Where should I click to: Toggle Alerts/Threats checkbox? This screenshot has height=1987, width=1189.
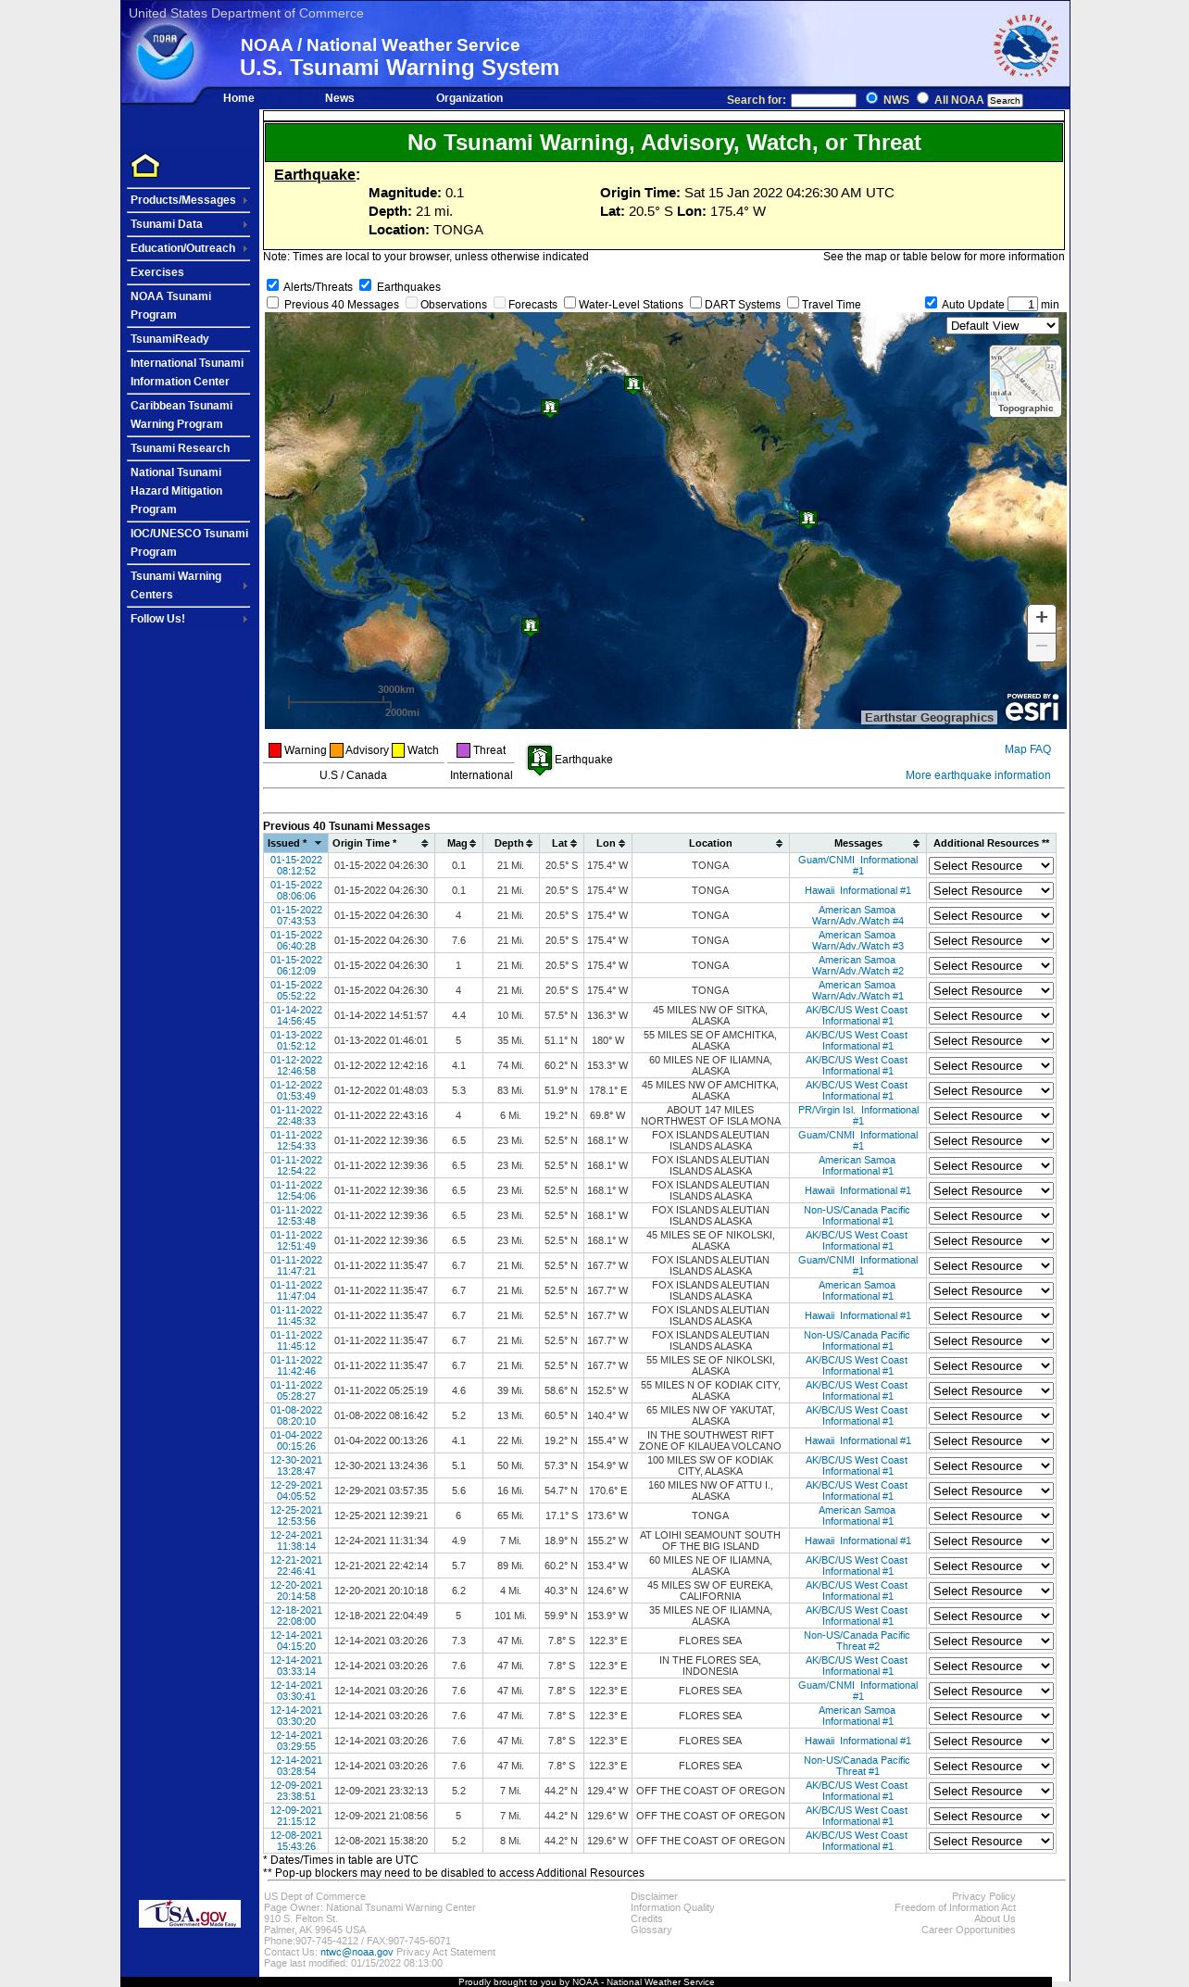(x=273, y=285)
